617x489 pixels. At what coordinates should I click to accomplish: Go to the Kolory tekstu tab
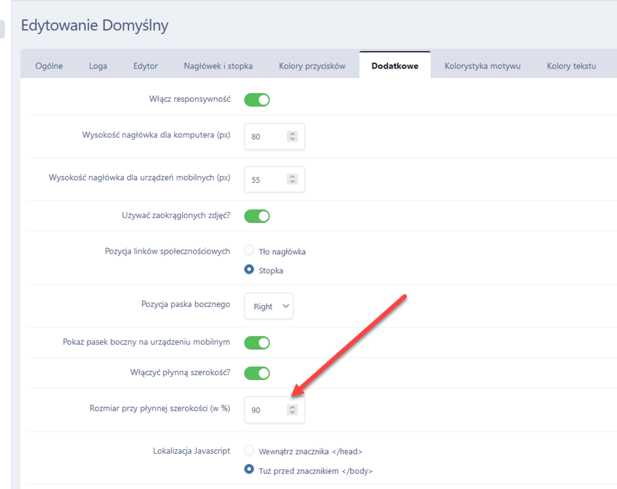point(571,66)
